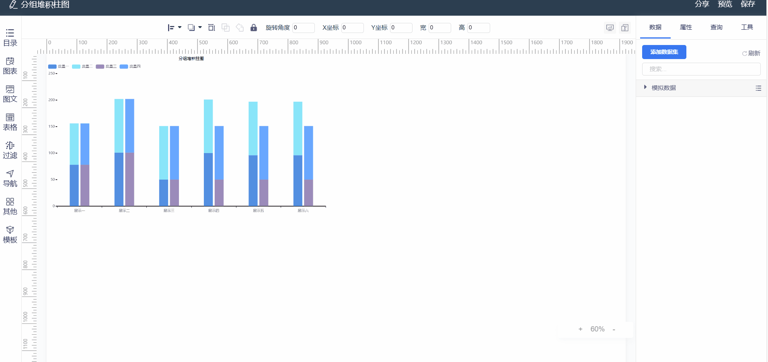The width and height of the screenshot is (768, 362).
Task: Open the 模板 template panel
Action: [10, 235]
